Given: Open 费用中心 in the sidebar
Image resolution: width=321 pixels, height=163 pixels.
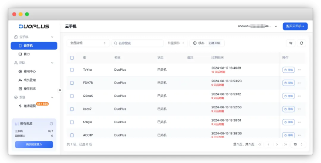Looking at the screenshot, I should tap(34, 71).
